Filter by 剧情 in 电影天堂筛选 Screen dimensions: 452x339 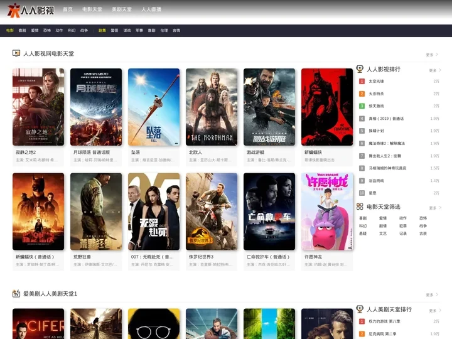[x=383, y=226]
